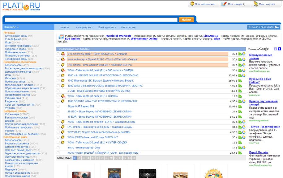The width and height of the screenshot is (283, 178).
Task: Tick the checkbox for EVE Online - Time Card на 60 дней
Action: (58, 65)
